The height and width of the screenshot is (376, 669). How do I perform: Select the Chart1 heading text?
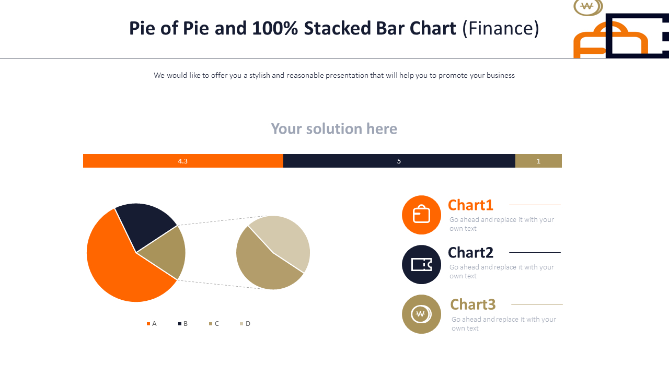(470, 205)
